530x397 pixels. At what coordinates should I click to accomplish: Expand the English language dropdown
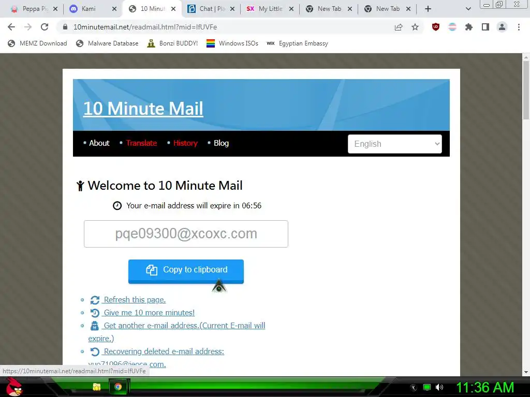(395, 144)
